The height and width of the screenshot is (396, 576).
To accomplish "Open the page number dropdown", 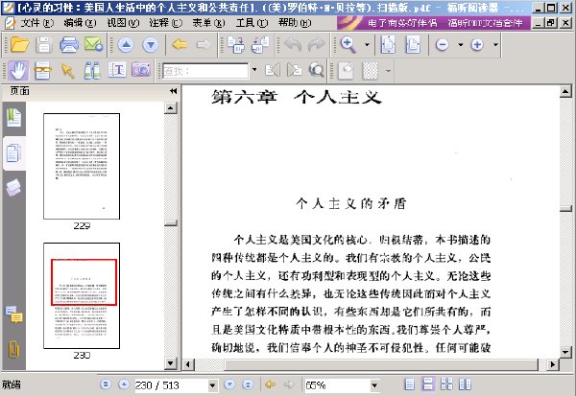I will tap(213, 385).
